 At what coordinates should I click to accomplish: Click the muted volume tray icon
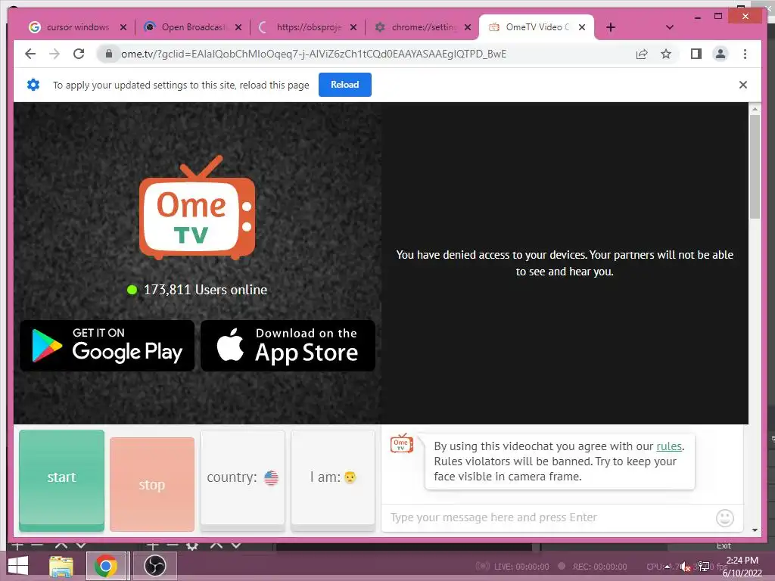(x=684, y=566)
